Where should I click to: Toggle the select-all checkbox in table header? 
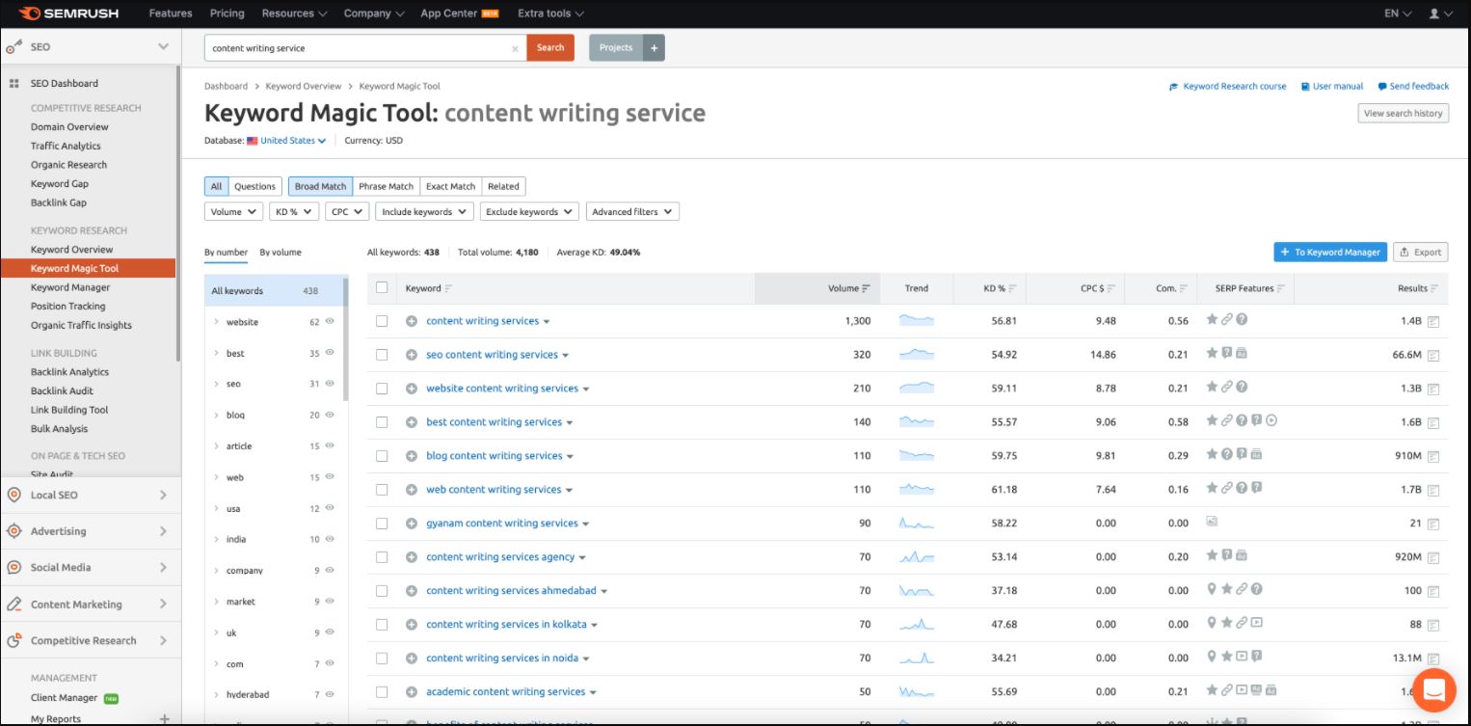[382, 287]
